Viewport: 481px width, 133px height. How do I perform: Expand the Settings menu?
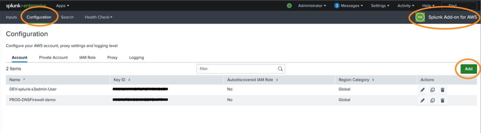(380, 6)
